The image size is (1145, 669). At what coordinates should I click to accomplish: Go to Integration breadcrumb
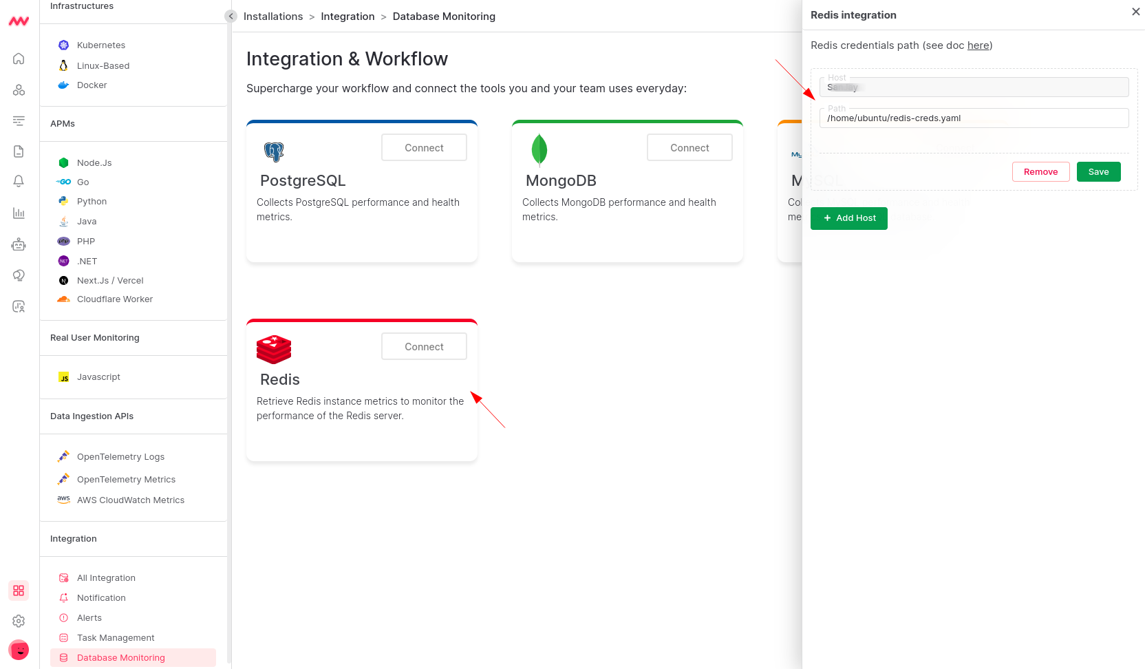pyautogui.click(x=347, y=17)
